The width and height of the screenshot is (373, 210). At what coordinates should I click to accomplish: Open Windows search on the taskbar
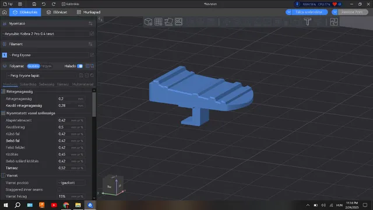pyautogui.click(x=17, y=205)
